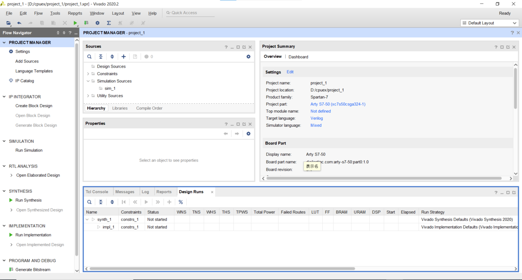
Task: Click the Program device toolbar icon
Action: (87, 23)
